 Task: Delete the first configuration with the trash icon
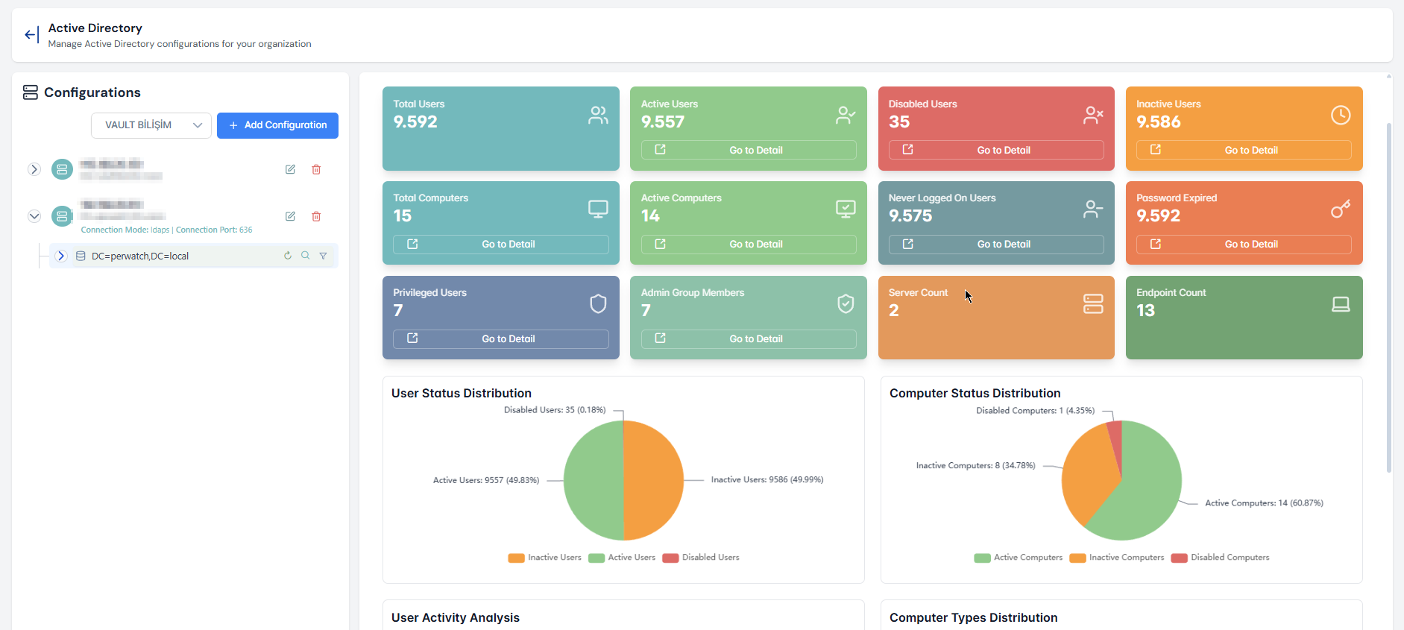pos(316,169)
